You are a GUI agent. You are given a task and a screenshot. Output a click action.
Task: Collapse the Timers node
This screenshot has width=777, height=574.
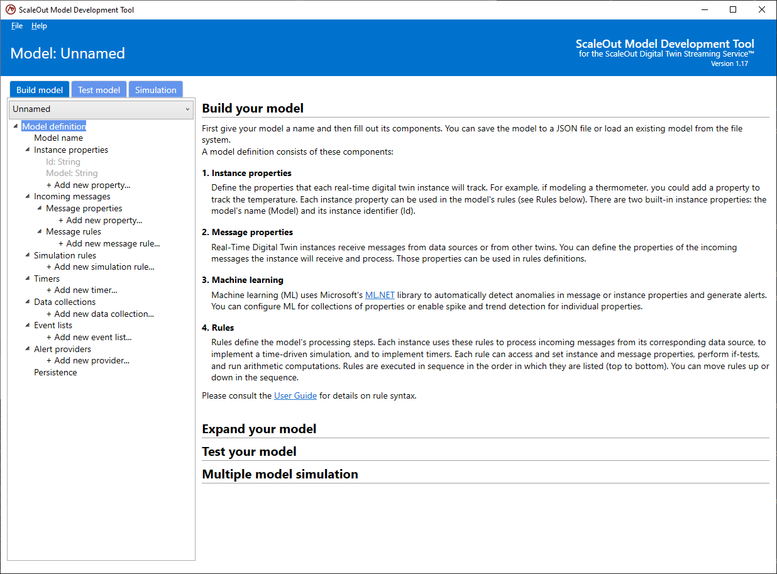pyautogui.click(x=27, y=279)
